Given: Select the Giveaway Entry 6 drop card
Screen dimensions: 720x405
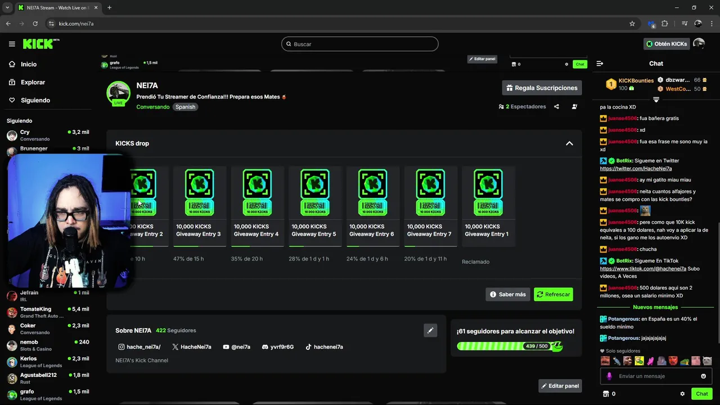Looking at the screenshot, I should [x=372, y=206].
